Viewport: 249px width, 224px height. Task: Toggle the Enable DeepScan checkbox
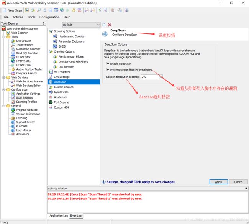108,64
